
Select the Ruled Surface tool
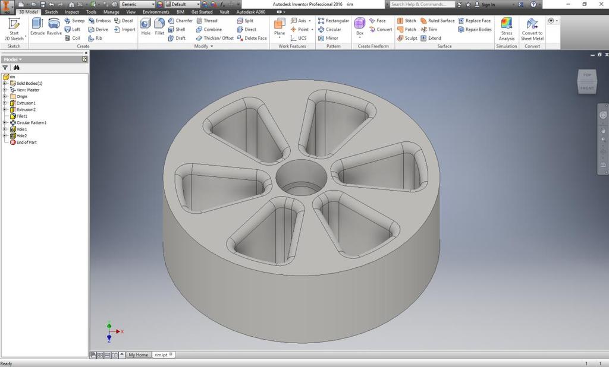437,21
